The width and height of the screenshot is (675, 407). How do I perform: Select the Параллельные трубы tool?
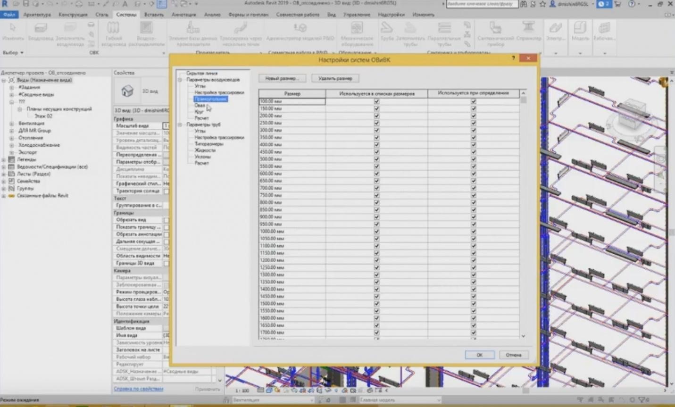[444, 33]
